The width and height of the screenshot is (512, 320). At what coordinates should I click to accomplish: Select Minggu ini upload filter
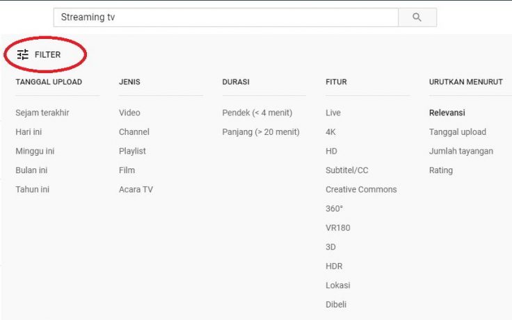[x=35, y=151]
